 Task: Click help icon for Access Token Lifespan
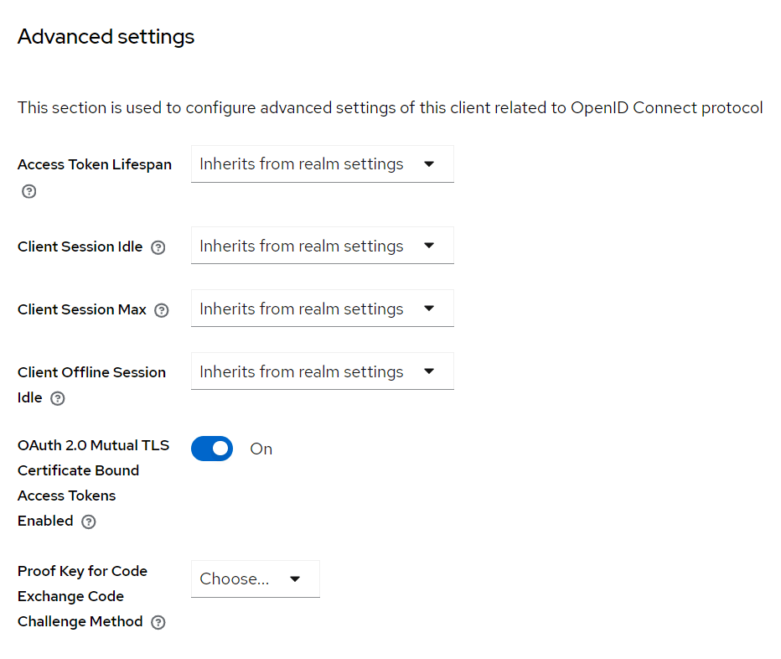tap(28, 191)
